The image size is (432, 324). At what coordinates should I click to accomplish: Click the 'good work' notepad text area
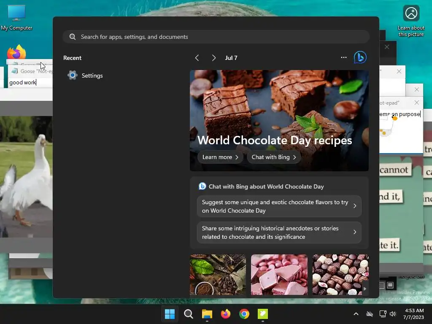30,82
